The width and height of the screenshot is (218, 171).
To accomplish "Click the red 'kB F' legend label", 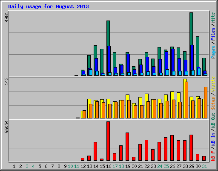I will [x=213, y=156].
